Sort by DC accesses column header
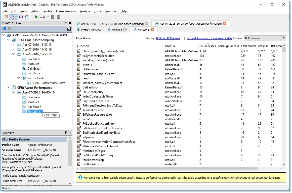The image size is (292, 193). [x=208, y=46]
